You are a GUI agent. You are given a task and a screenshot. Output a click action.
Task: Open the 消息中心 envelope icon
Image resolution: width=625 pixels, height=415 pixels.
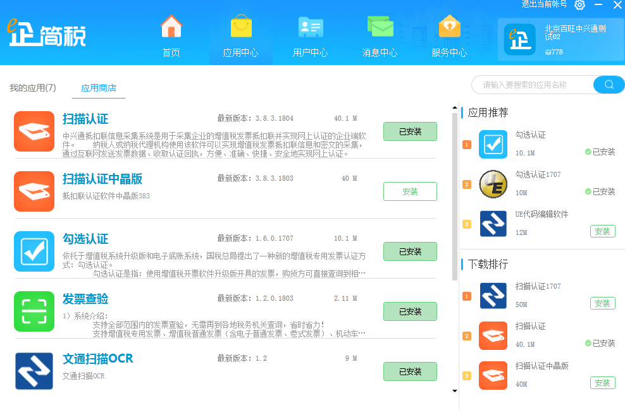(x=380, y=27)
